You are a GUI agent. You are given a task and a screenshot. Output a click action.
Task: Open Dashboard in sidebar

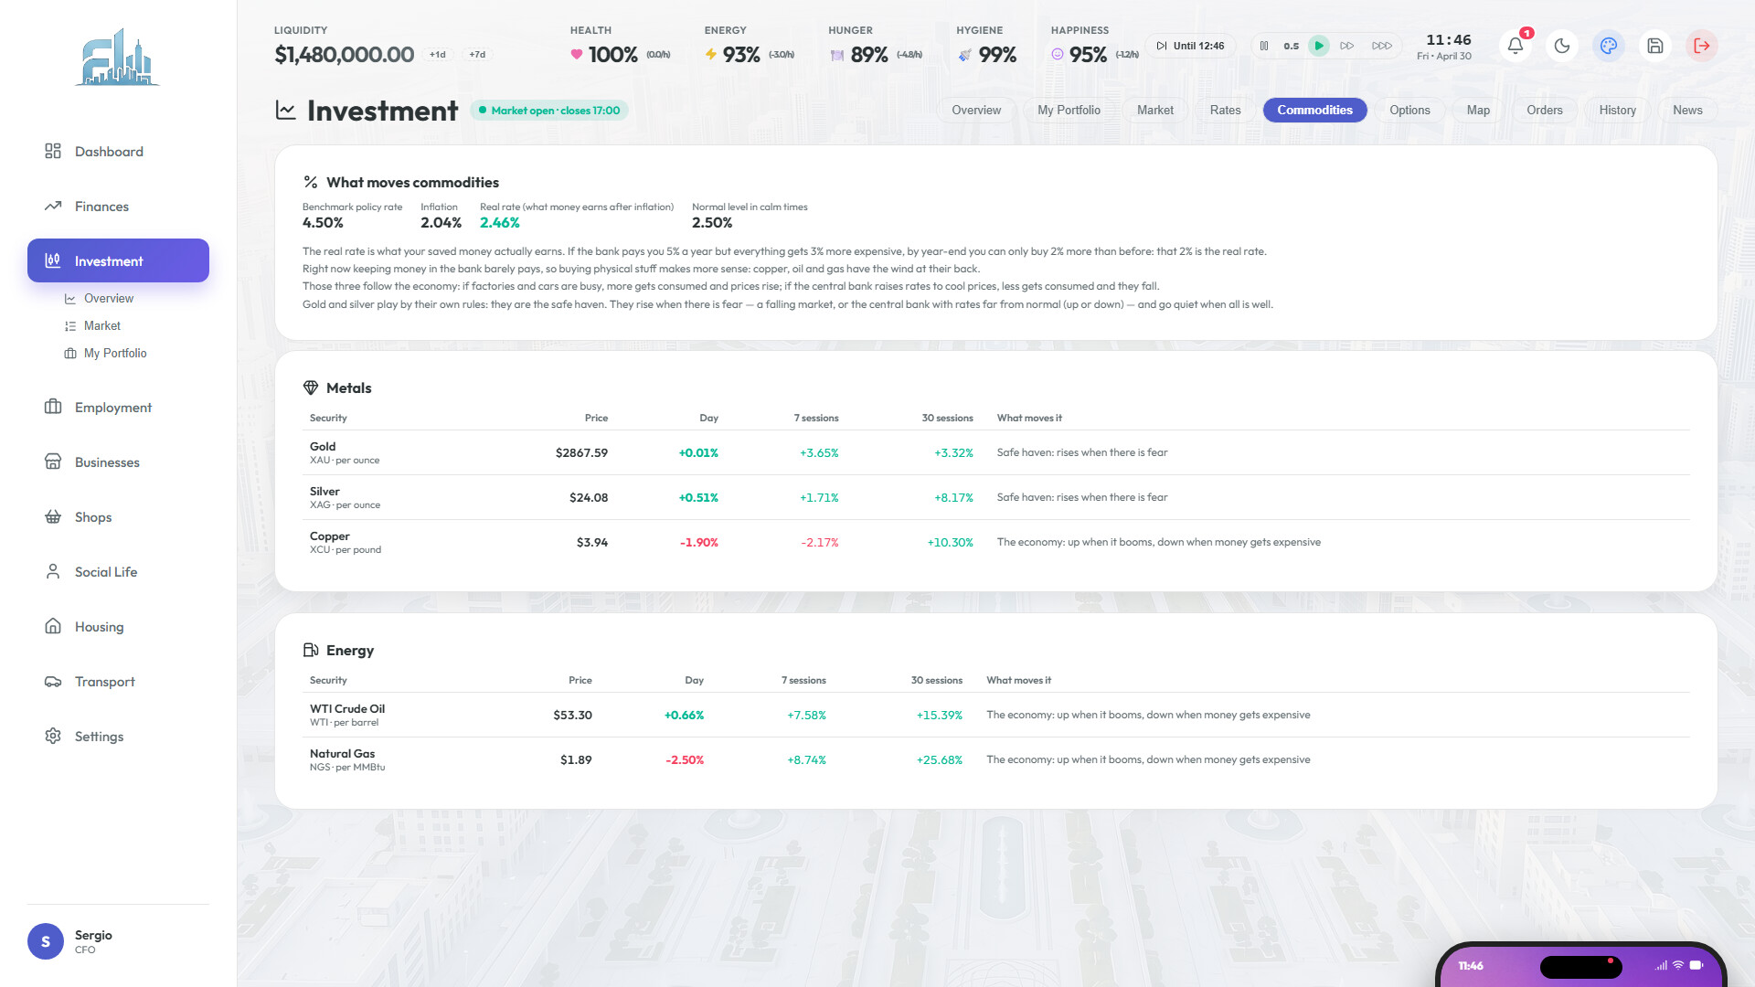point(118,152)
